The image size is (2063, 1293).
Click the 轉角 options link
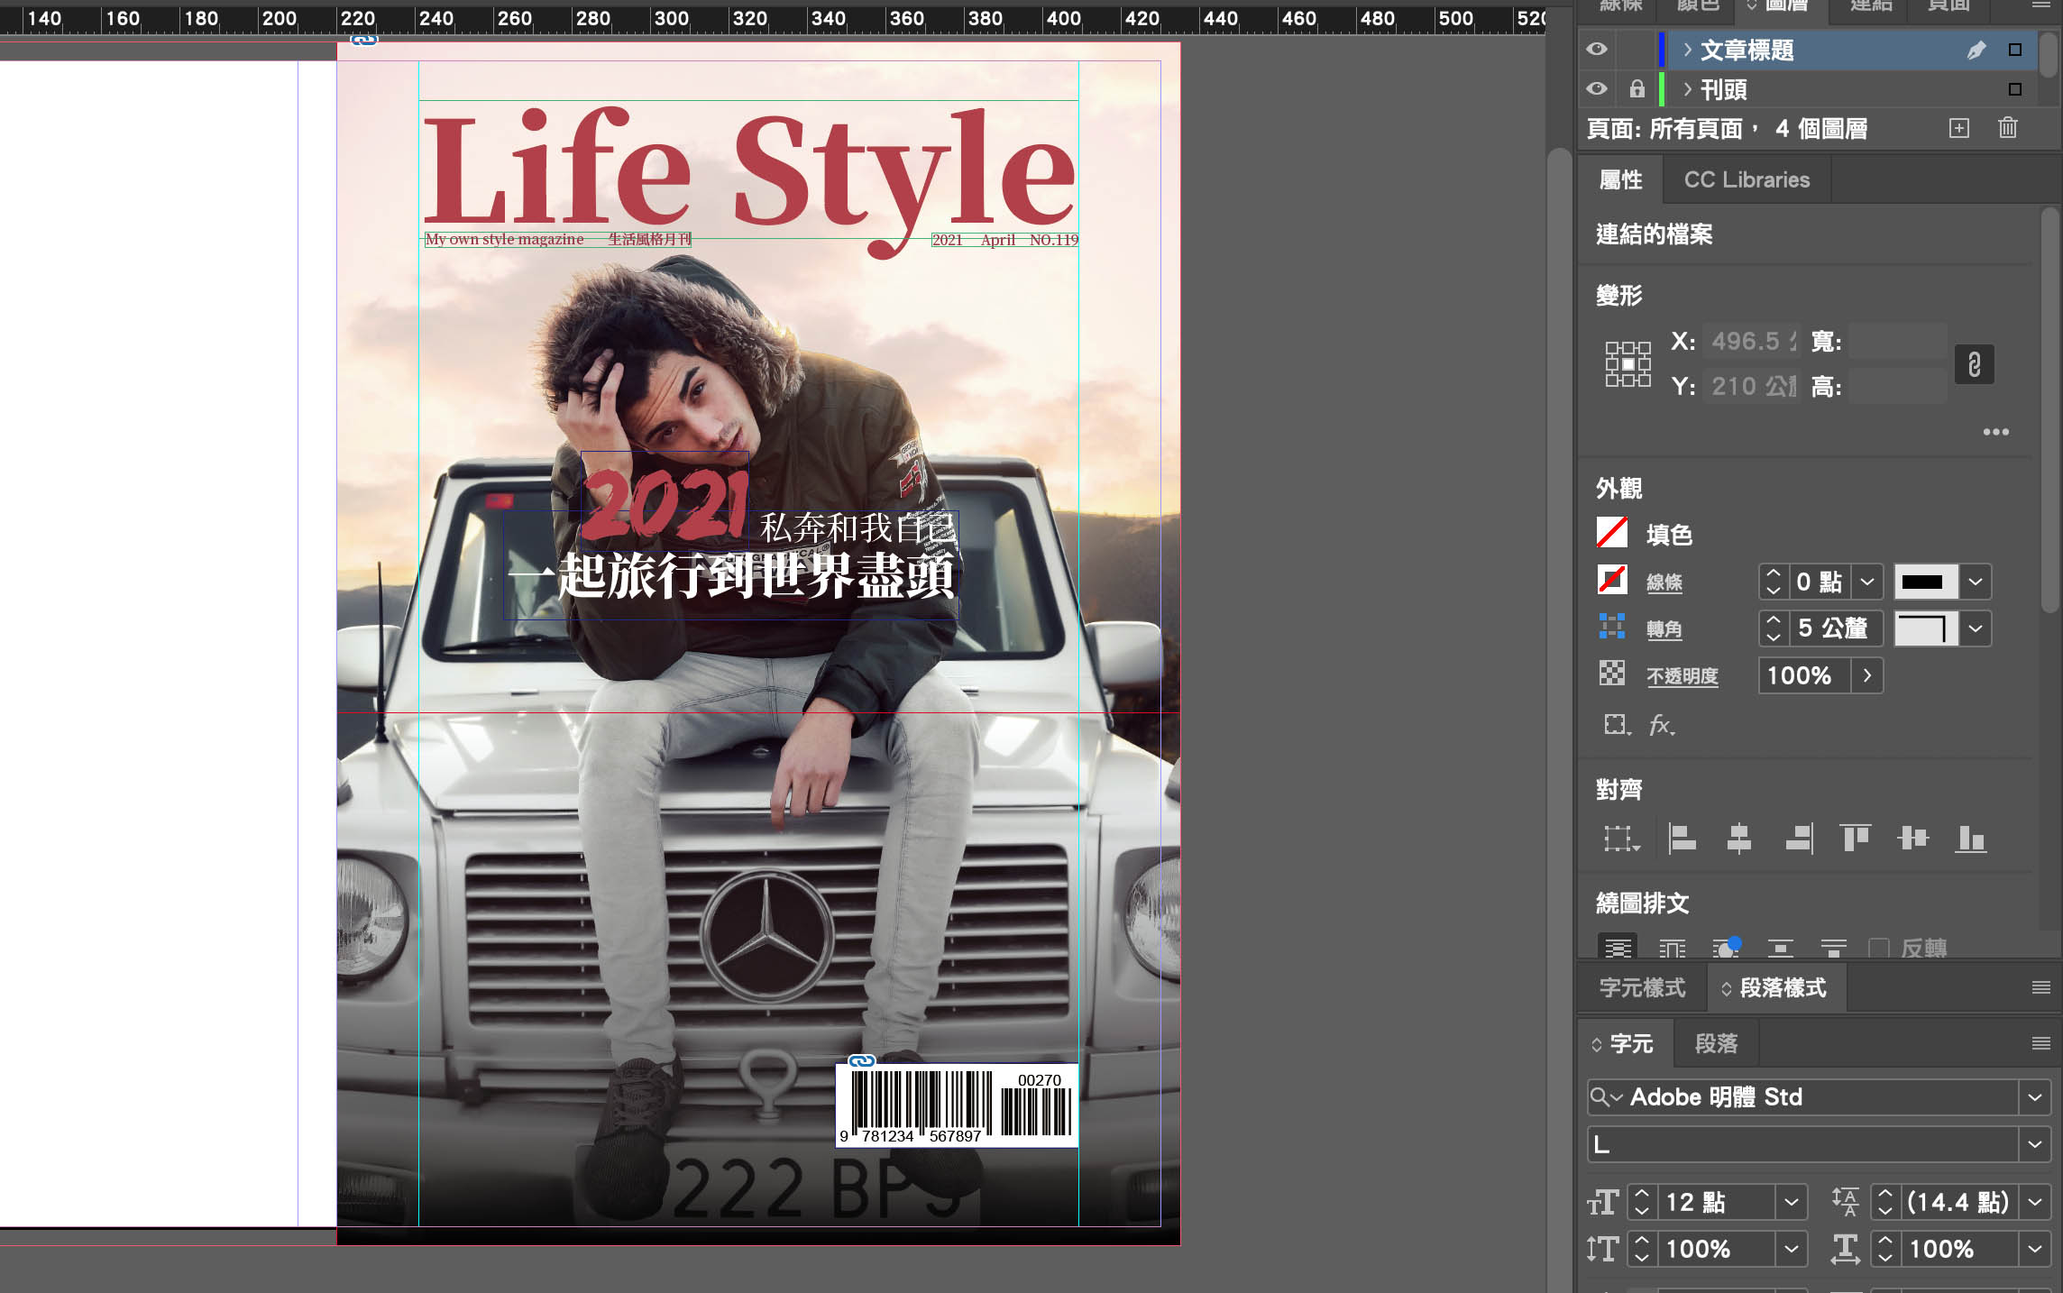1664,629
